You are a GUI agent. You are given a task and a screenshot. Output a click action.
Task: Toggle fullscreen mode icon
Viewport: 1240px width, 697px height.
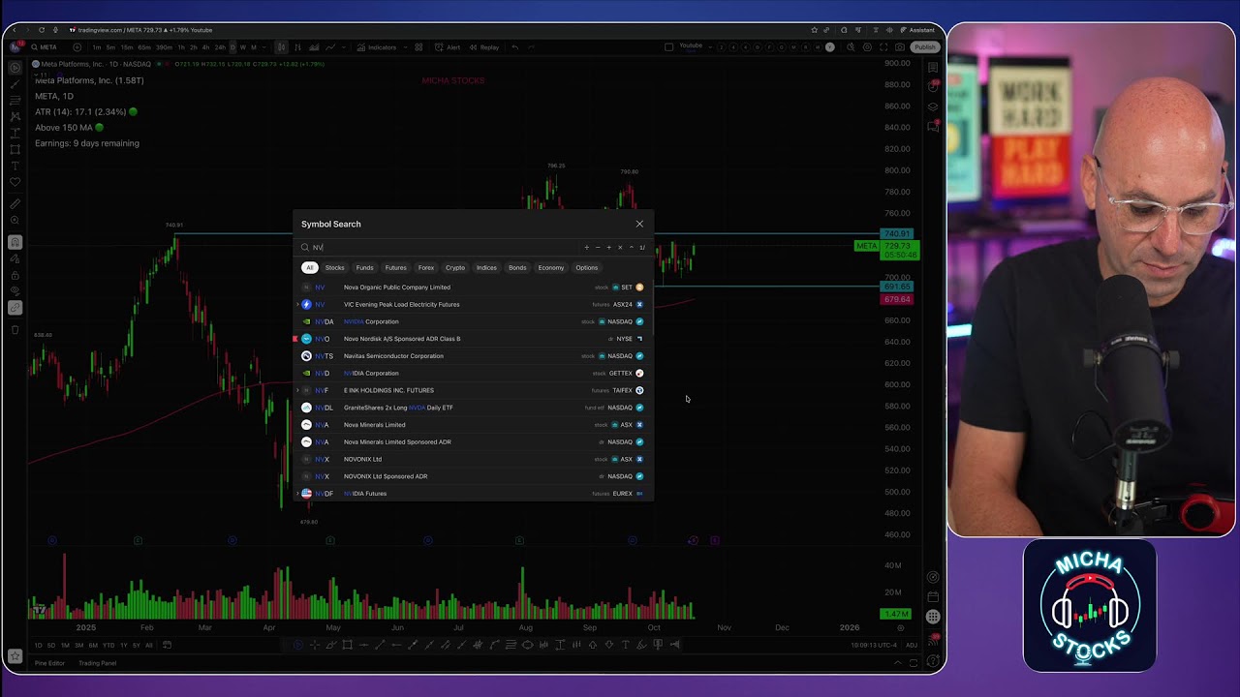point(883,46)
